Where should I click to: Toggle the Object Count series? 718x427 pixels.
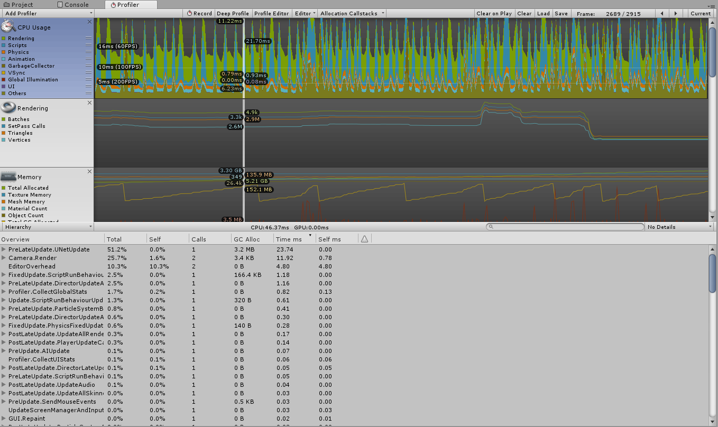(x=4, y=216)
